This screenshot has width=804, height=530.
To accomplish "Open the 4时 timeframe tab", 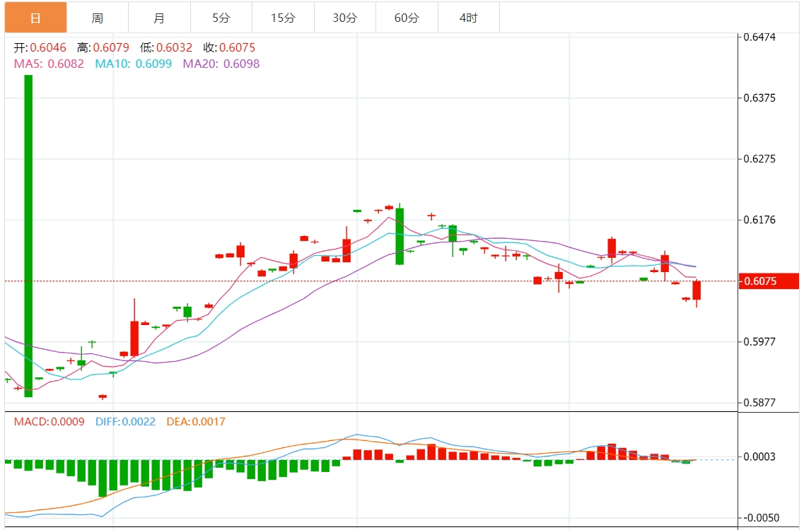I will click(468, 18).
